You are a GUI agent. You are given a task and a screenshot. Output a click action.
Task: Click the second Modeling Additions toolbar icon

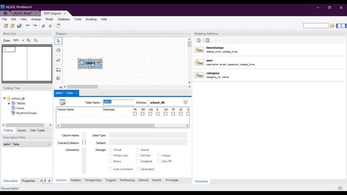point(207,41)
